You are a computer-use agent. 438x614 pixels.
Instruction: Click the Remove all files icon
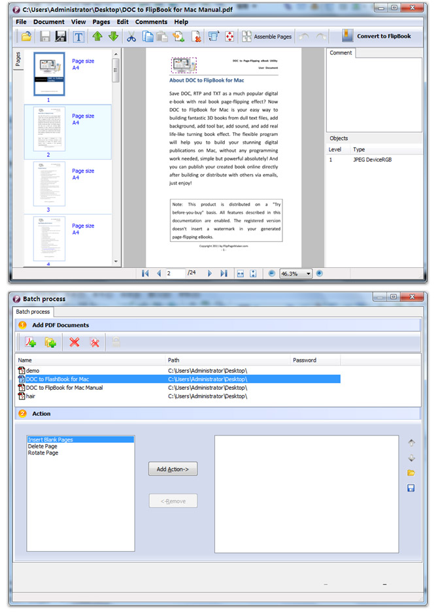point(95,343)
